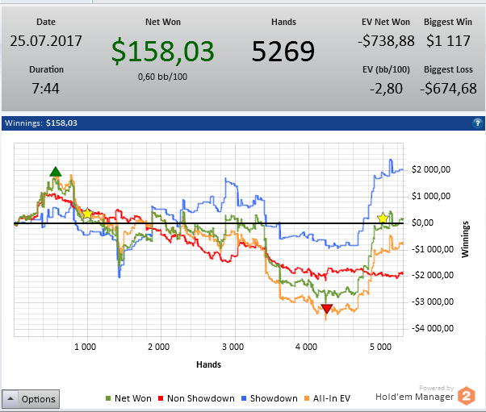Click the vertical Winnings axis title

pyautogui.click(x=465, y=239)
